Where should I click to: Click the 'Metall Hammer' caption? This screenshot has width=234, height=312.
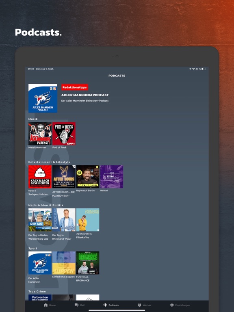tap(37, 147)
